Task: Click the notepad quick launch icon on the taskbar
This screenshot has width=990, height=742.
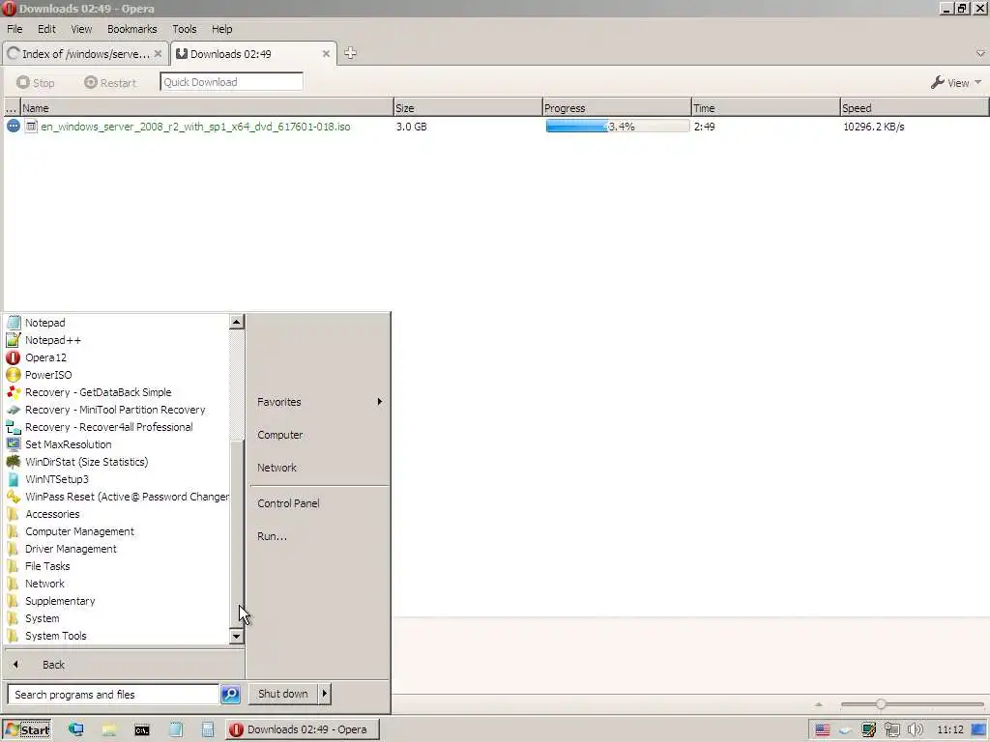Action: [x=176, y=730]
